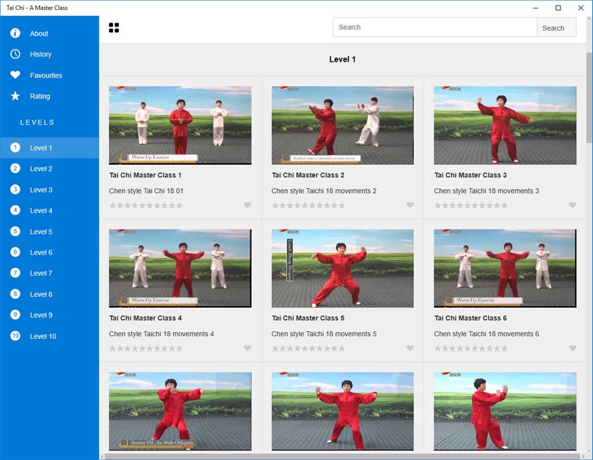
Task: Open Tai Chi Master Class 4 title
Action: 145,318
